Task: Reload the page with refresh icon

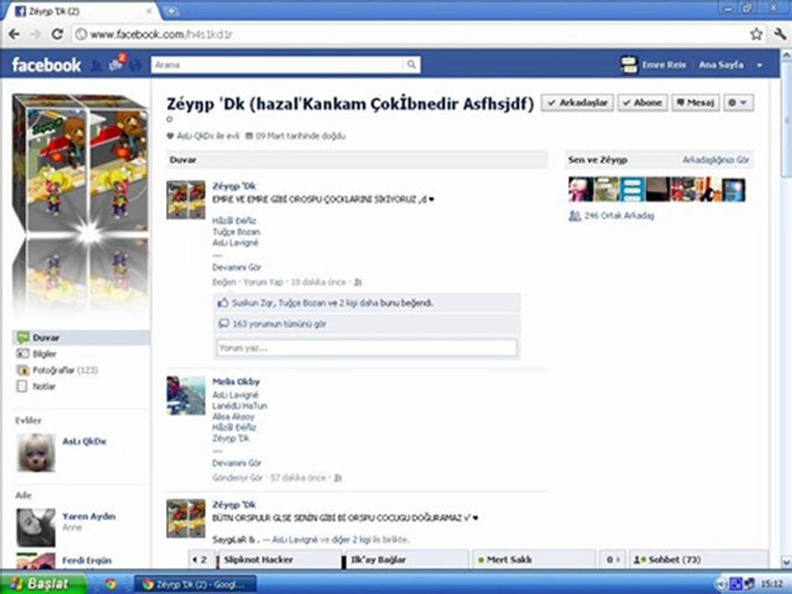Action: click(57, 35)
